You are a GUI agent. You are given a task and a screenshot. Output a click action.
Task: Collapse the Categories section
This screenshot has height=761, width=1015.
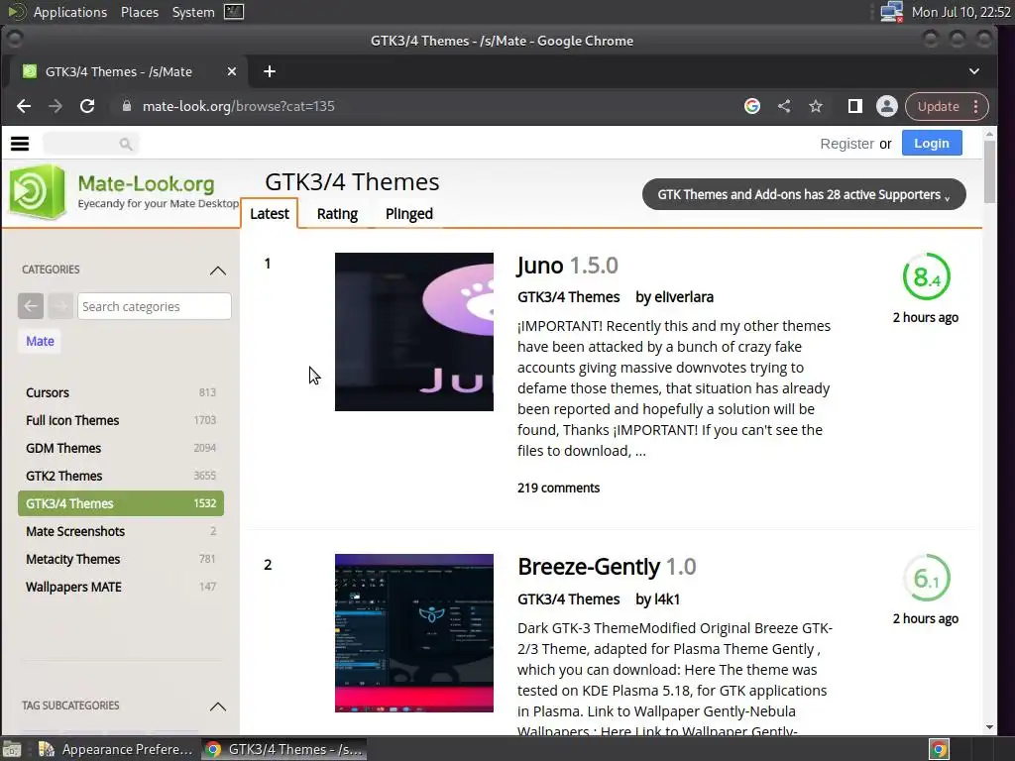pos(218,271)
